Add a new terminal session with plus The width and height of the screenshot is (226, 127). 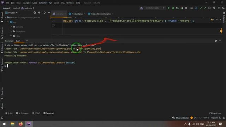point(27,41)
